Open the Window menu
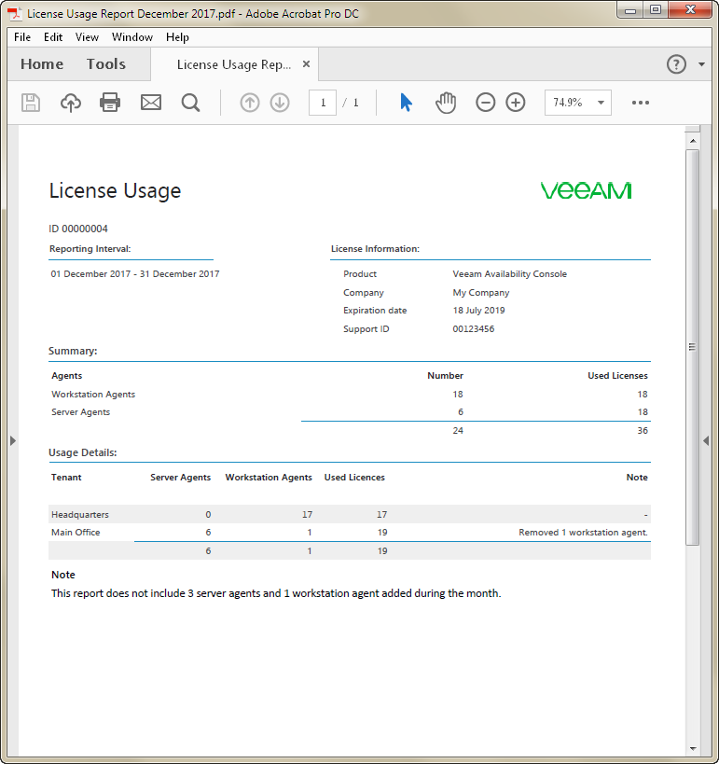 (x=132, y=37)
